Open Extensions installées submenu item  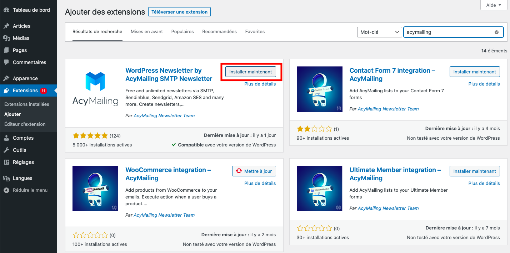click(27, 104)
